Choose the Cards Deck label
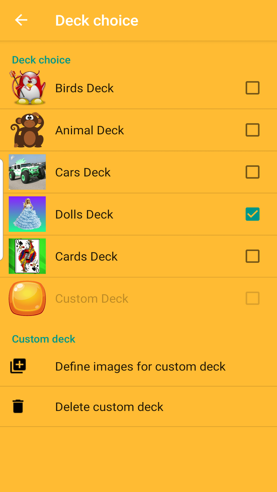The height and width of the screenshot is (492, 277). [x=86, y=257]
